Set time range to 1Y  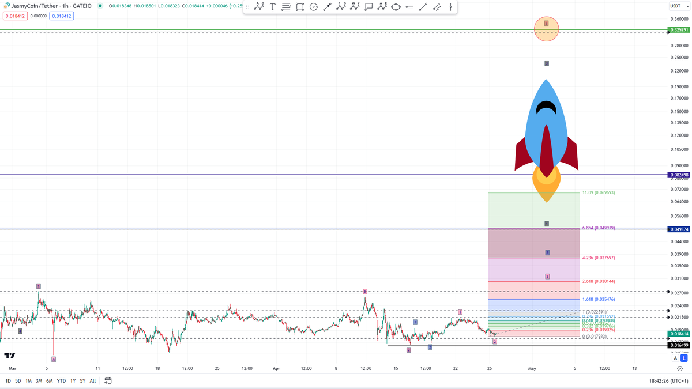[x=73, y=381]
